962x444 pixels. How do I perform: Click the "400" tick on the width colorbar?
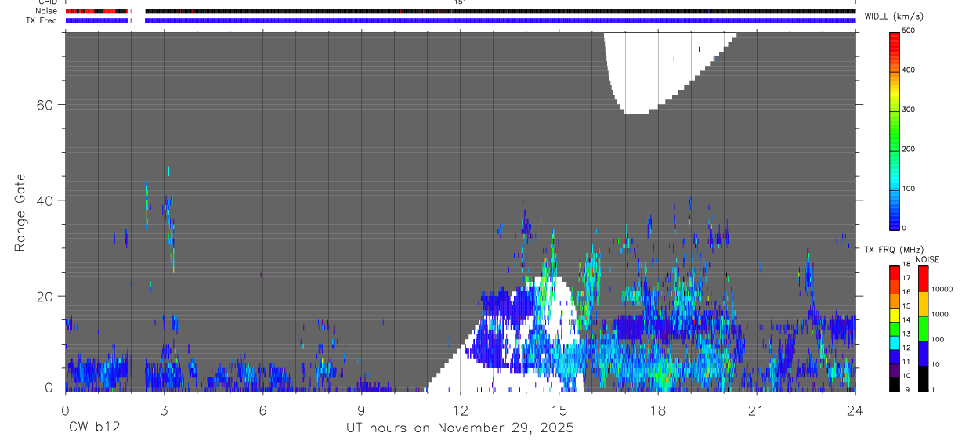pos(908,70)
